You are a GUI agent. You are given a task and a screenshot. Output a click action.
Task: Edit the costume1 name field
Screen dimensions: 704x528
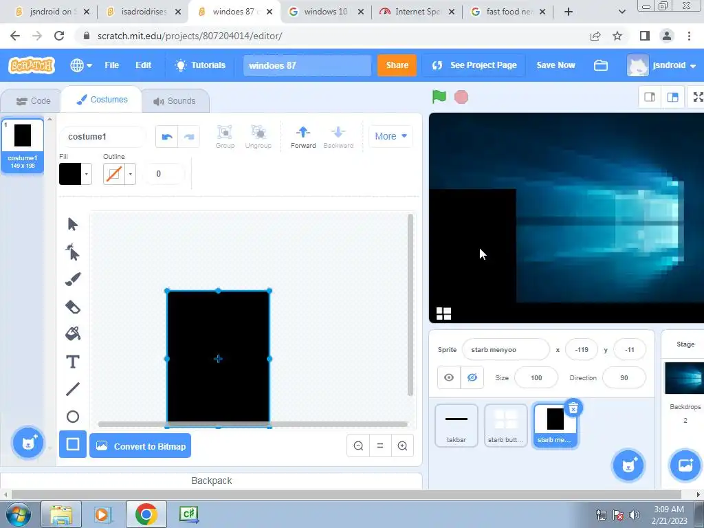[x=102, y=137]
